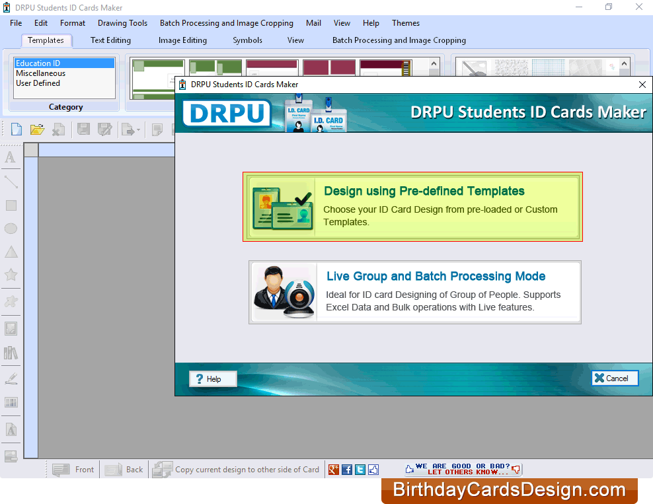Open the Themes menu
This screenshot has height=504, width=653.
tap(405, 23)
